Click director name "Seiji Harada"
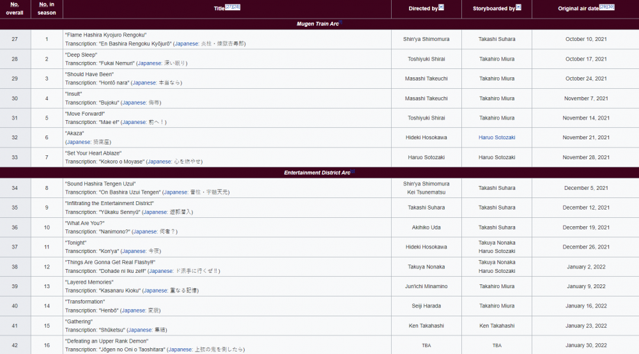Screen dimensions: 639x354 point(426,306)
